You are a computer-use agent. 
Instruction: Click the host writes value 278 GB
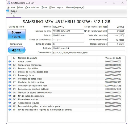point(116,31)
